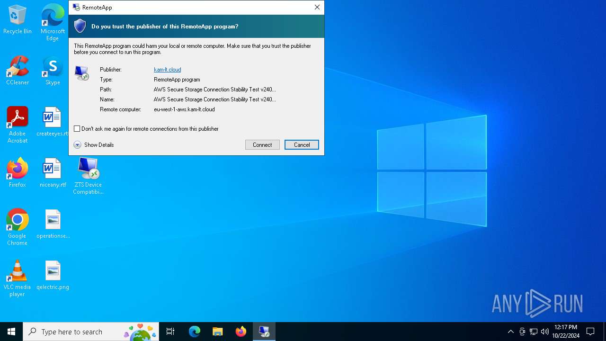Select the ZTS Device Compatibility RDP file
Viewport: 606px width, 341px height.
click(88, 176)
